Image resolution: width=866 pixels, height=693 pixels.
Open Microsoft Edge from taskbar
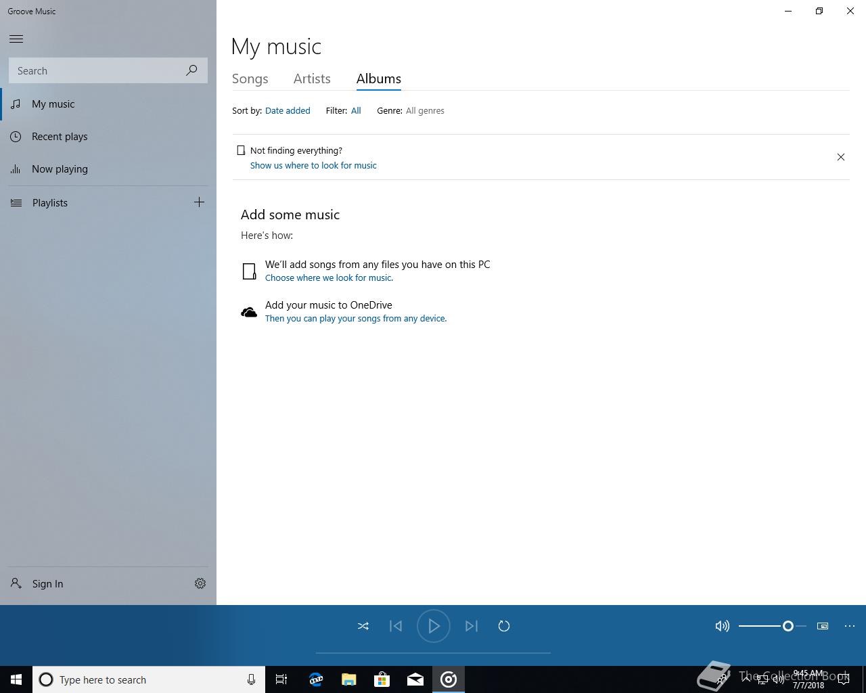coord(315,679)
